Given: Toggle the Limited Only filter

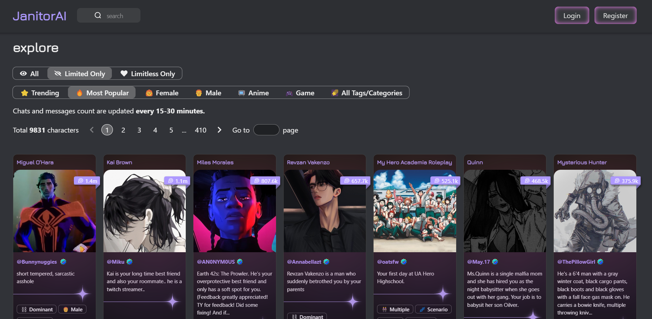Looking at the screenshot, I should pyautogui.click(x=80, y=74).
